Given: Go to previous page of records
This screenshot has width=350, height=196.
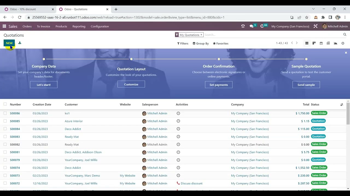Looking at the screenshot, I should [x=292, y=43].
